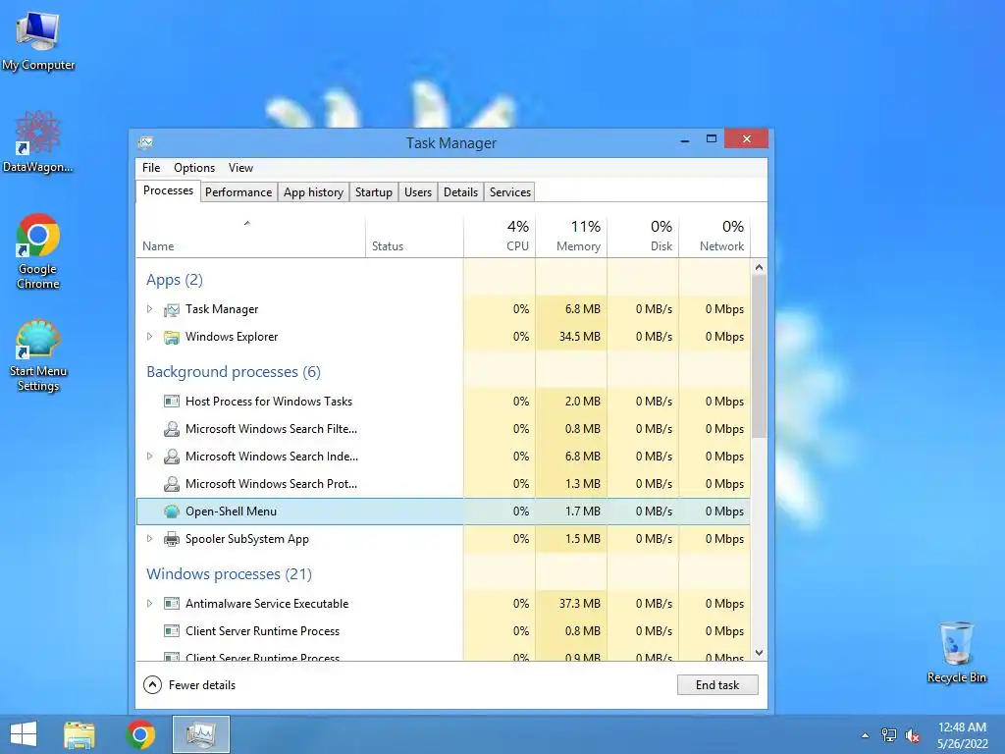Click the taskbar clock and date
This screenshot has width=1005, height=754.
point(962,735)
